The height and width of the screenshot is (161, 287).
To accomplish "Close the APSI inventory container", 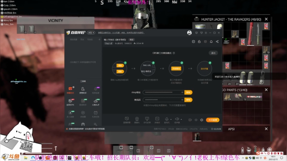I will (266, 129).
